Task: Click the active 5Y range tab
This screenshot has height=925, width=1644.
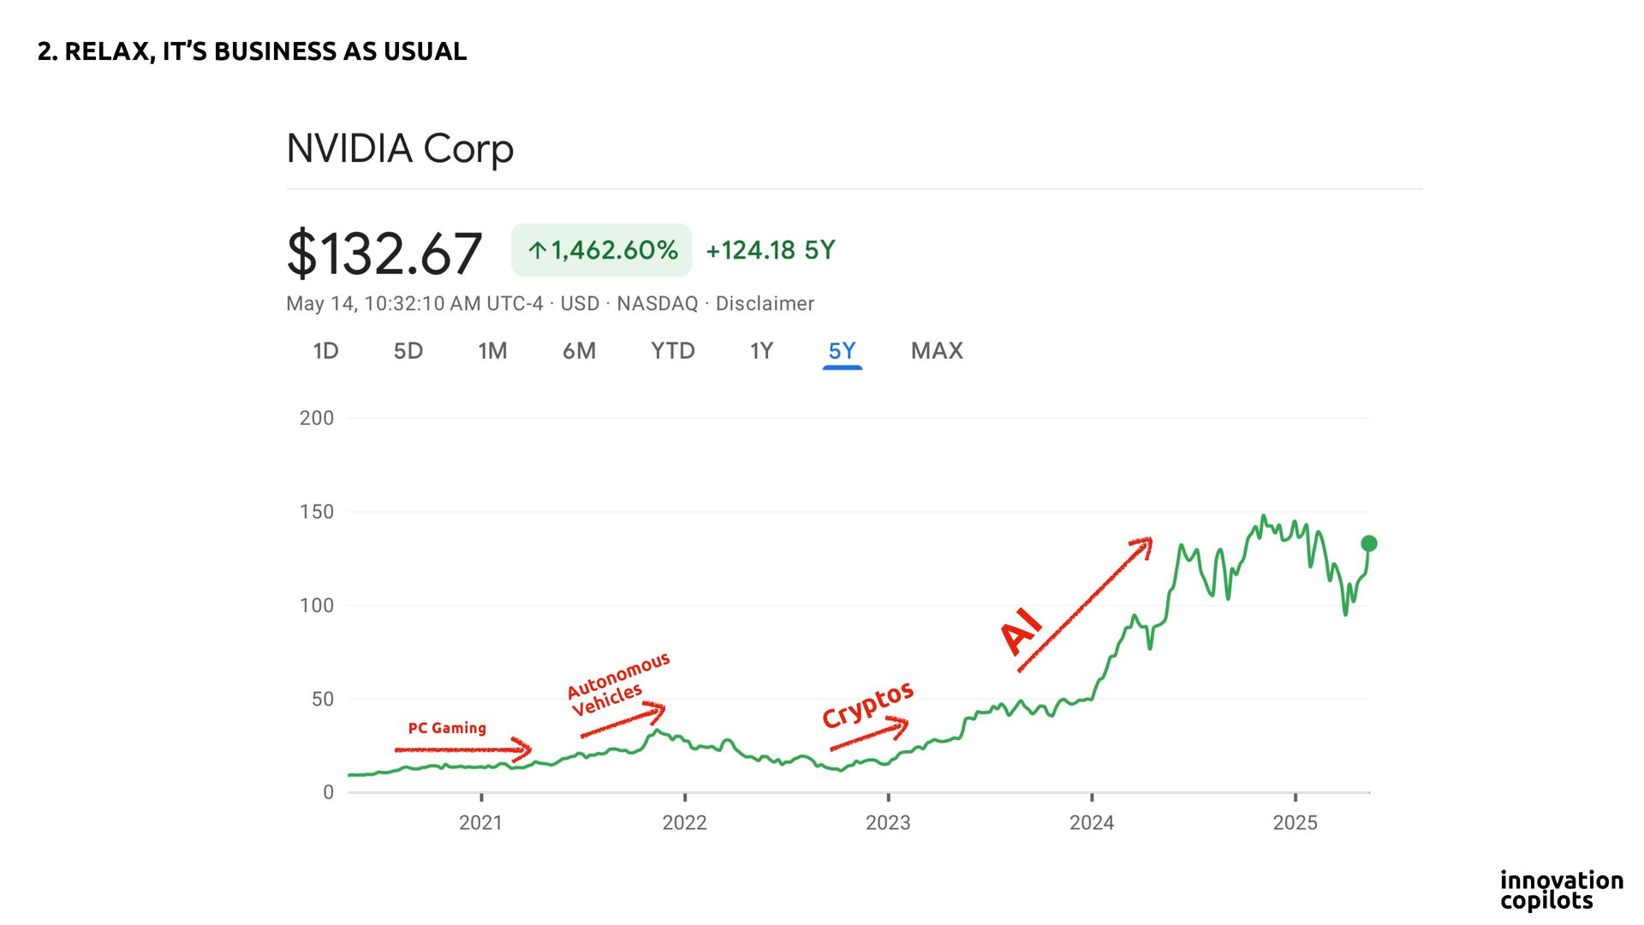Action: (842, 351)
